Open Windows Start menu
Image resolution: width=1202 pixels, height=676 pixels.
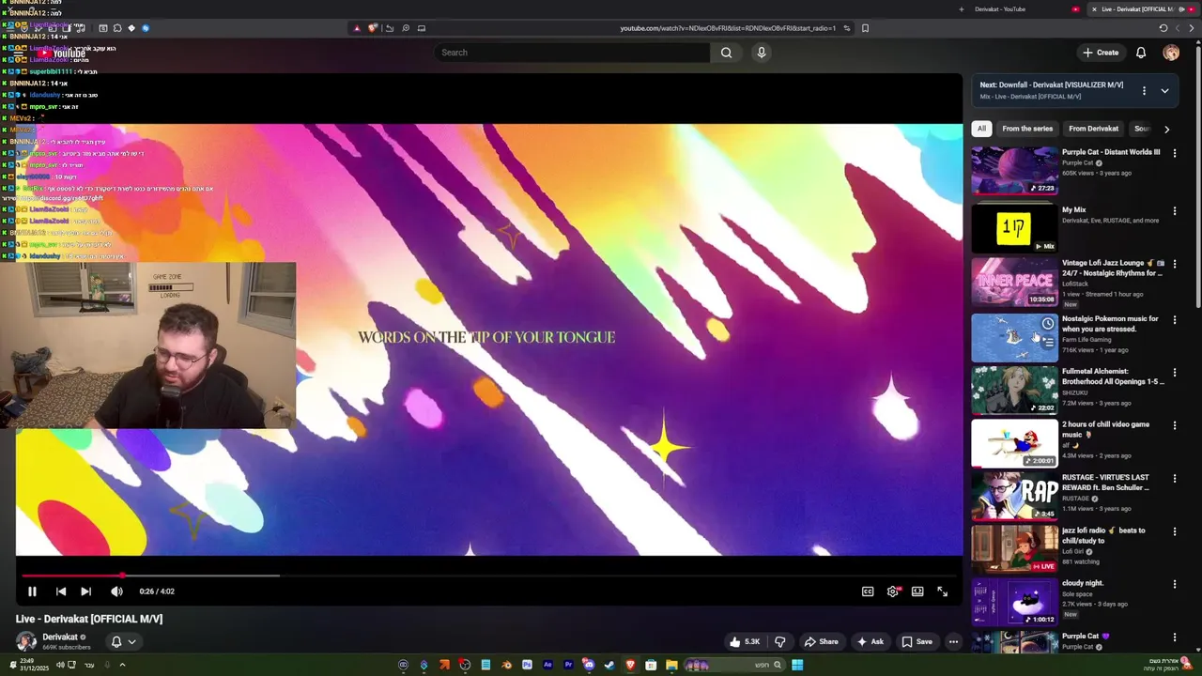click(797, 665)
